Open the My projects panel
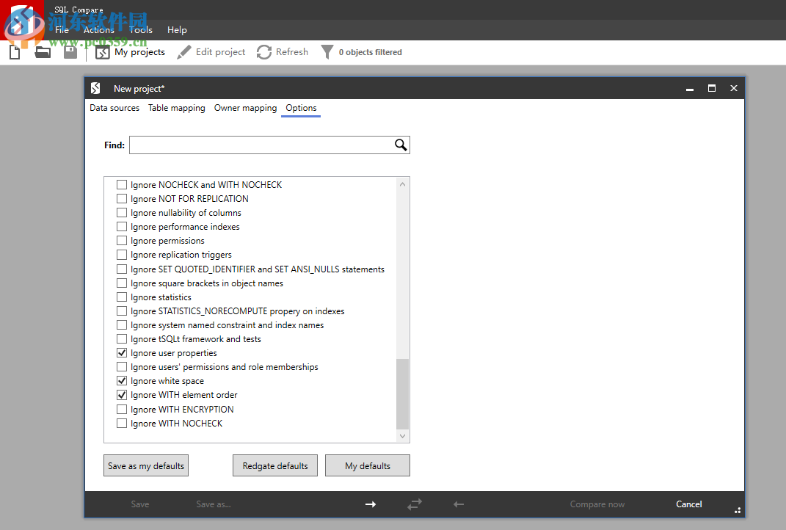 (131, 52)
